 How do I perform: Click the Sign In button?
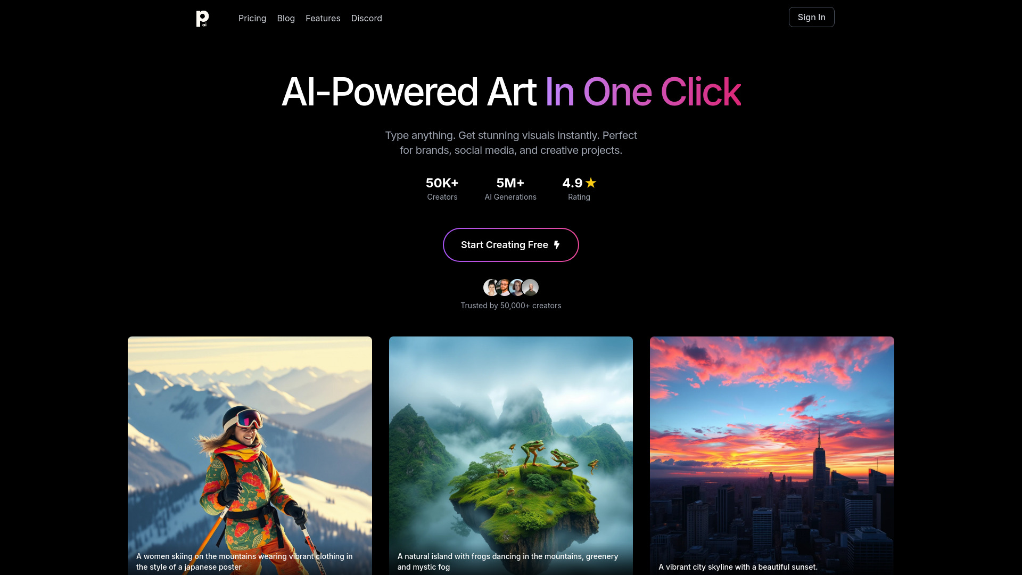coord(811,17)
